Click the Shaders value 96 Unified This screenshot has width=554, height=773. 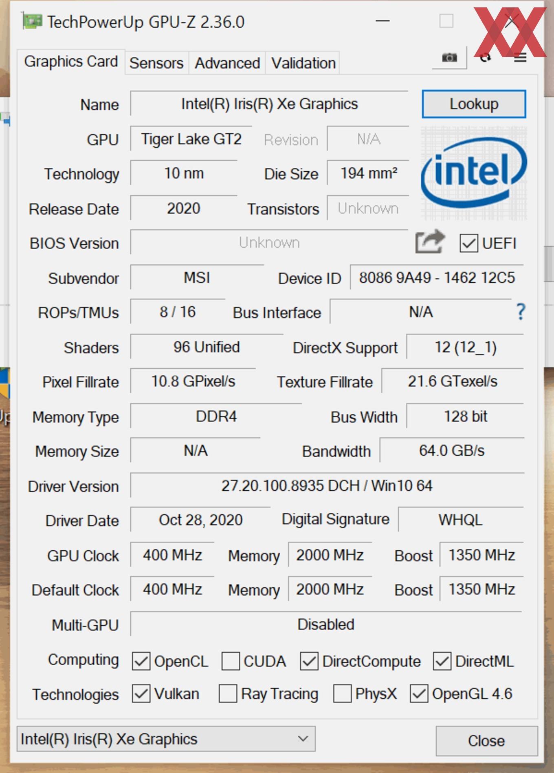coord(207,347)
